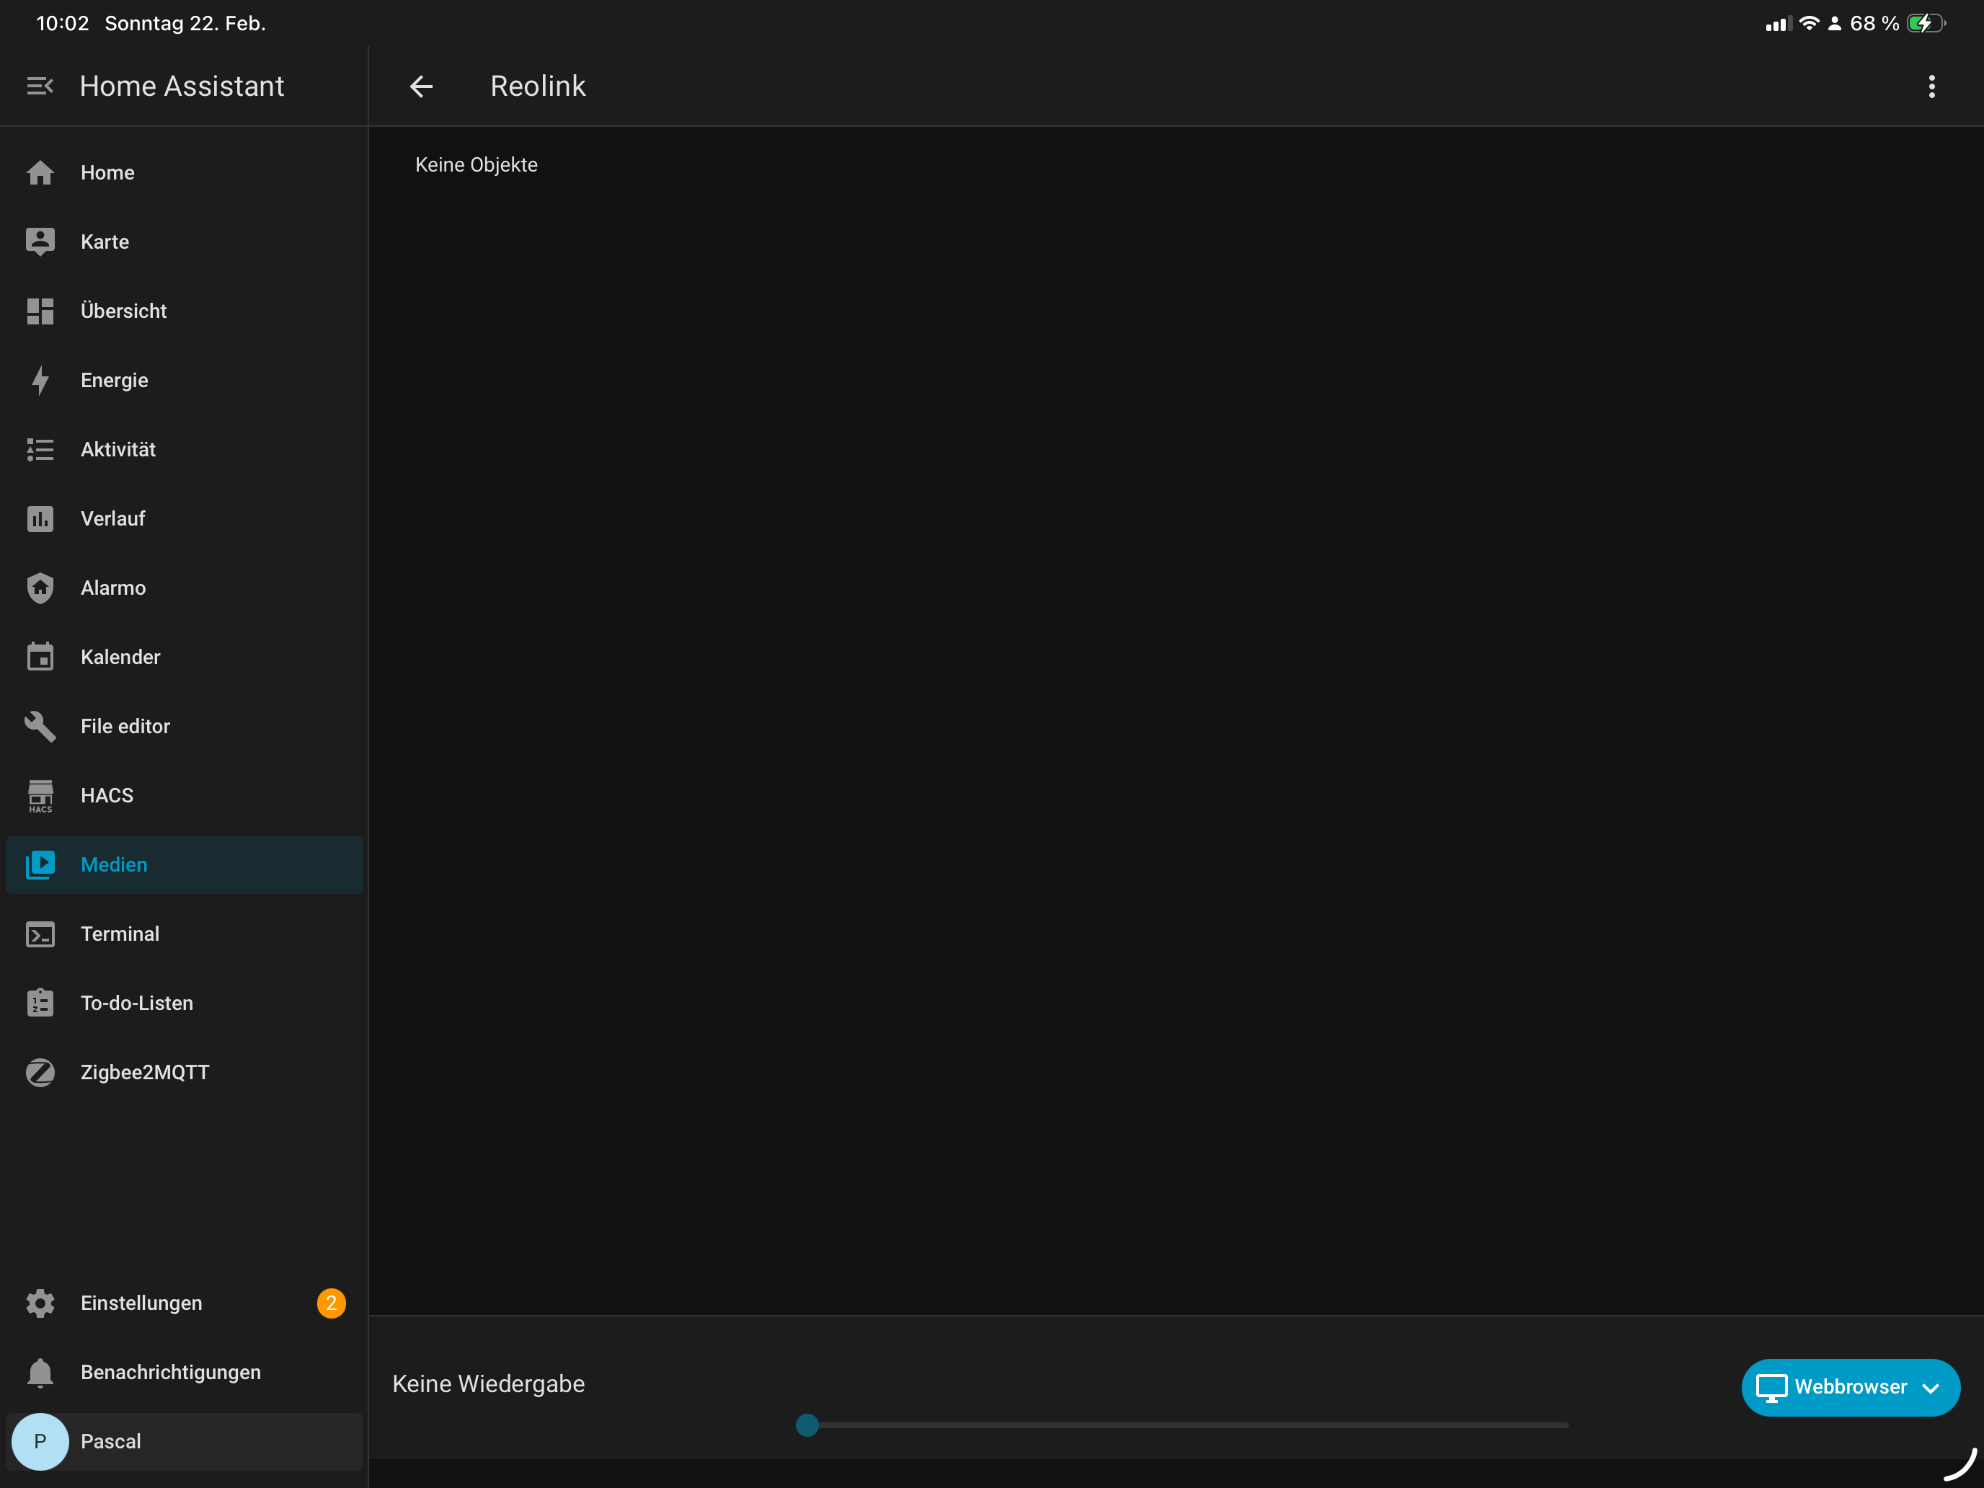Go back with the arrow beside Reolink

pyautogui.click(x=420, y=86)
